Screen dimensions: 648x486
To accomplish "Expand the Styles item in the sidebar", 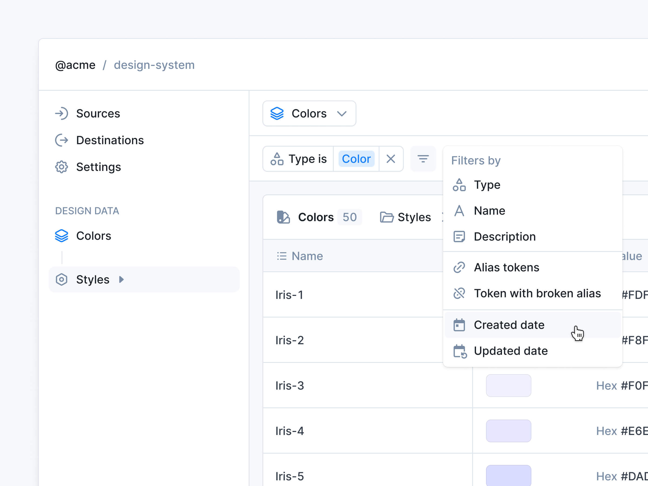I will pyautogui.click(x=121, y=280).
